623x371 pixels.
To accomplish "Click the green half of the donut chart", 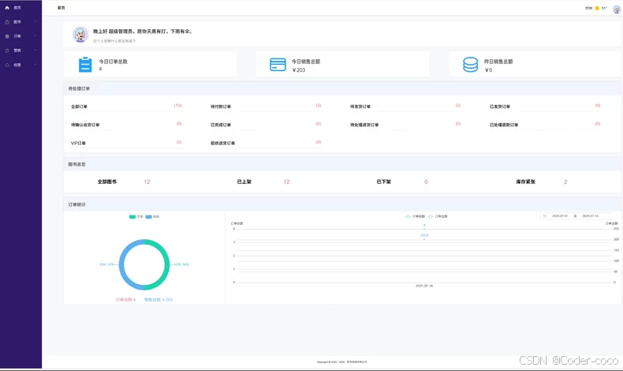I will pyautogui.click(x=167, y=264).
